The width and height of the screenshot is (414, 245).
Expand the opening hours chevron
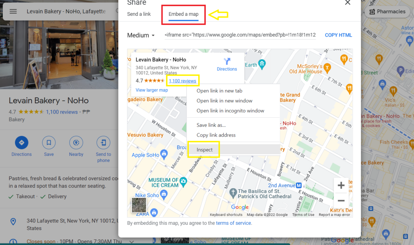coord(131,241)
